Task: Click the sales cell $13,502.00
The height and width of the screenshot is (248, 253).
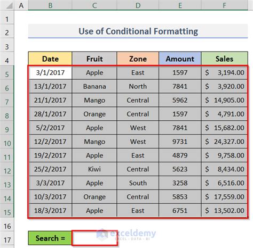Action: click(x=224, y=211)
